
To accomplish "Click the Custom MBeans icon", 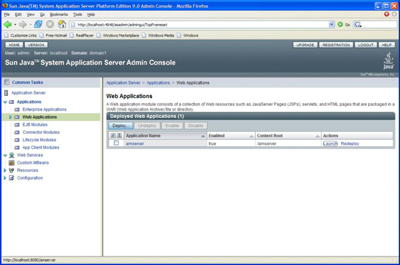I will pos(11,162).
